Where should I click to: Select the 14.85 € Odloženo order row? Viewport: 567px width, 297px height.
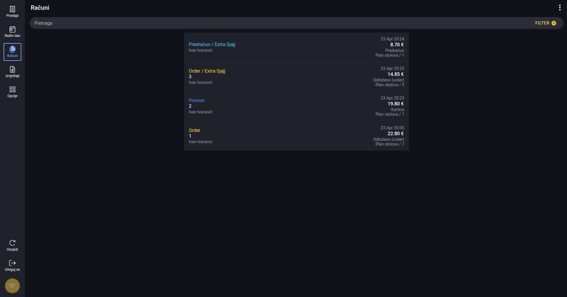pyautogui.click(x=297, y=77)
